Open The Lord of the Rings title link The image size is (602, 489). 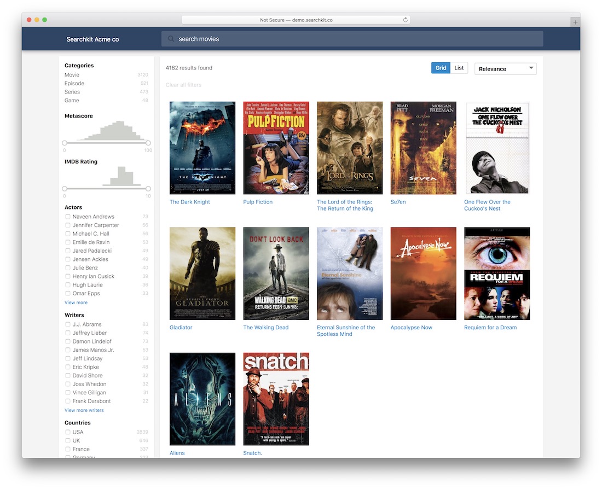(345, 205)
